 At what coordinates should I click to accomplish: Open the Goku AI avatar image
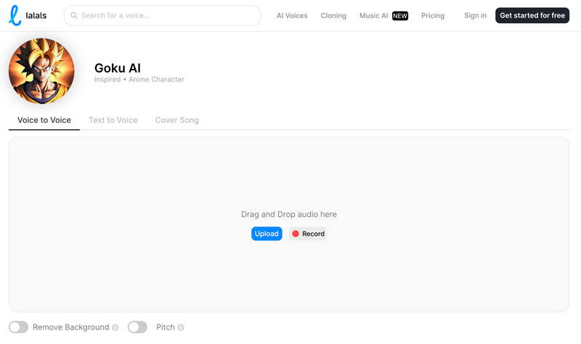(41, 71)
